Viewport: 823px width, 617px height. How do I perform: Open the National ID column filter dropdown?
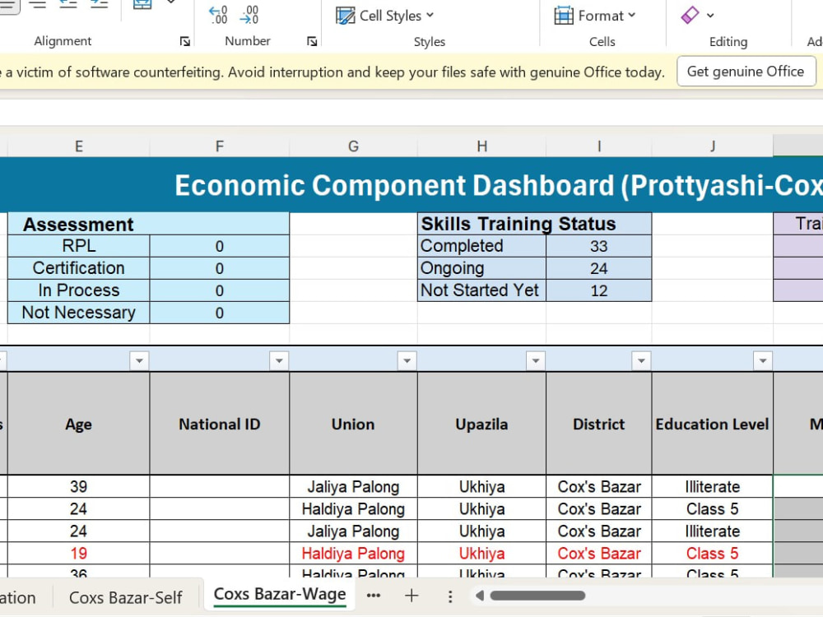(279, 360)
